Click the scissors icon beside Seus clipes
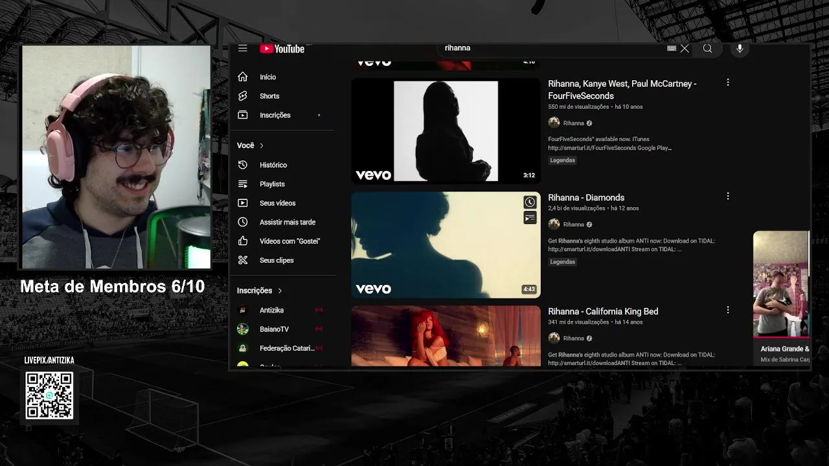The image size is (829, 466). pos(243,260)
